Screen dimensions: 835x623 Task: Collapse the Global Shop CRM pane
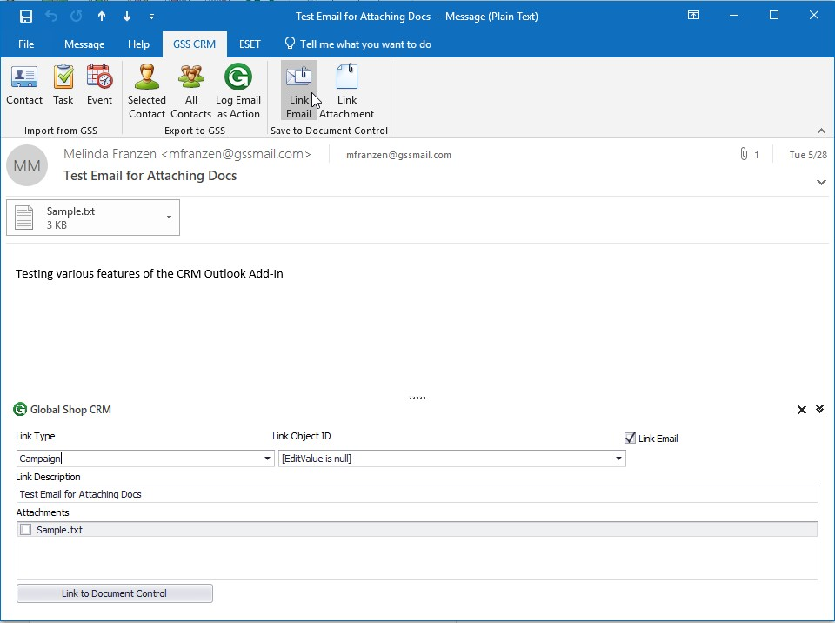pyautogui.click(x=819, y=409)
